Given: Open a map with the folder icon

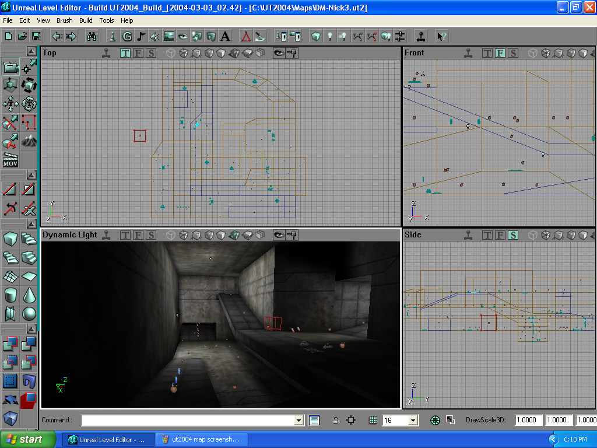Looking at the screenshot, I should coord(23,37).
